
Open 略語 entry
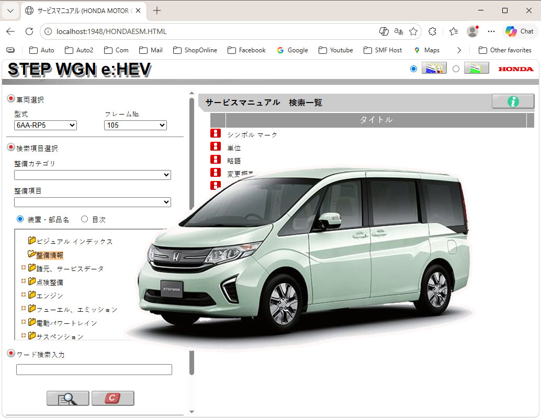234,161
